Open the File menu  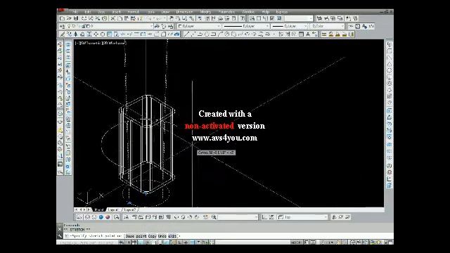click(x=75, y=12)
